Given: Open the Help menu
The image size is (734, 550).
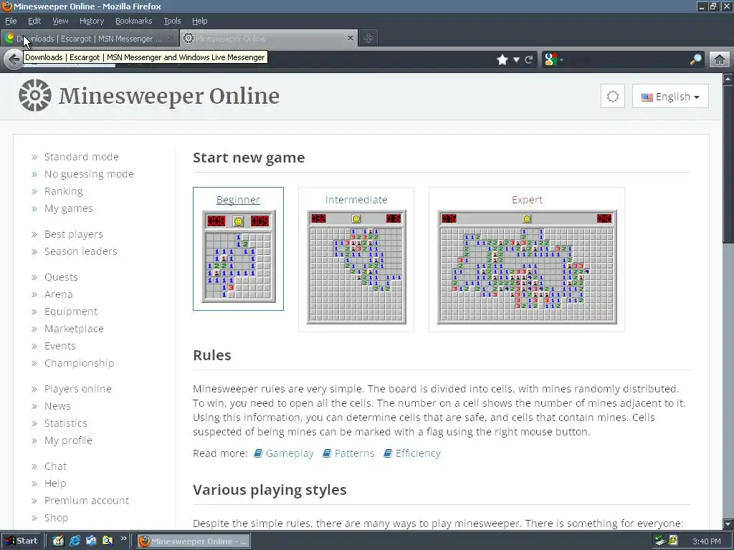Looking at the screenshot, I should coord(199,21).
